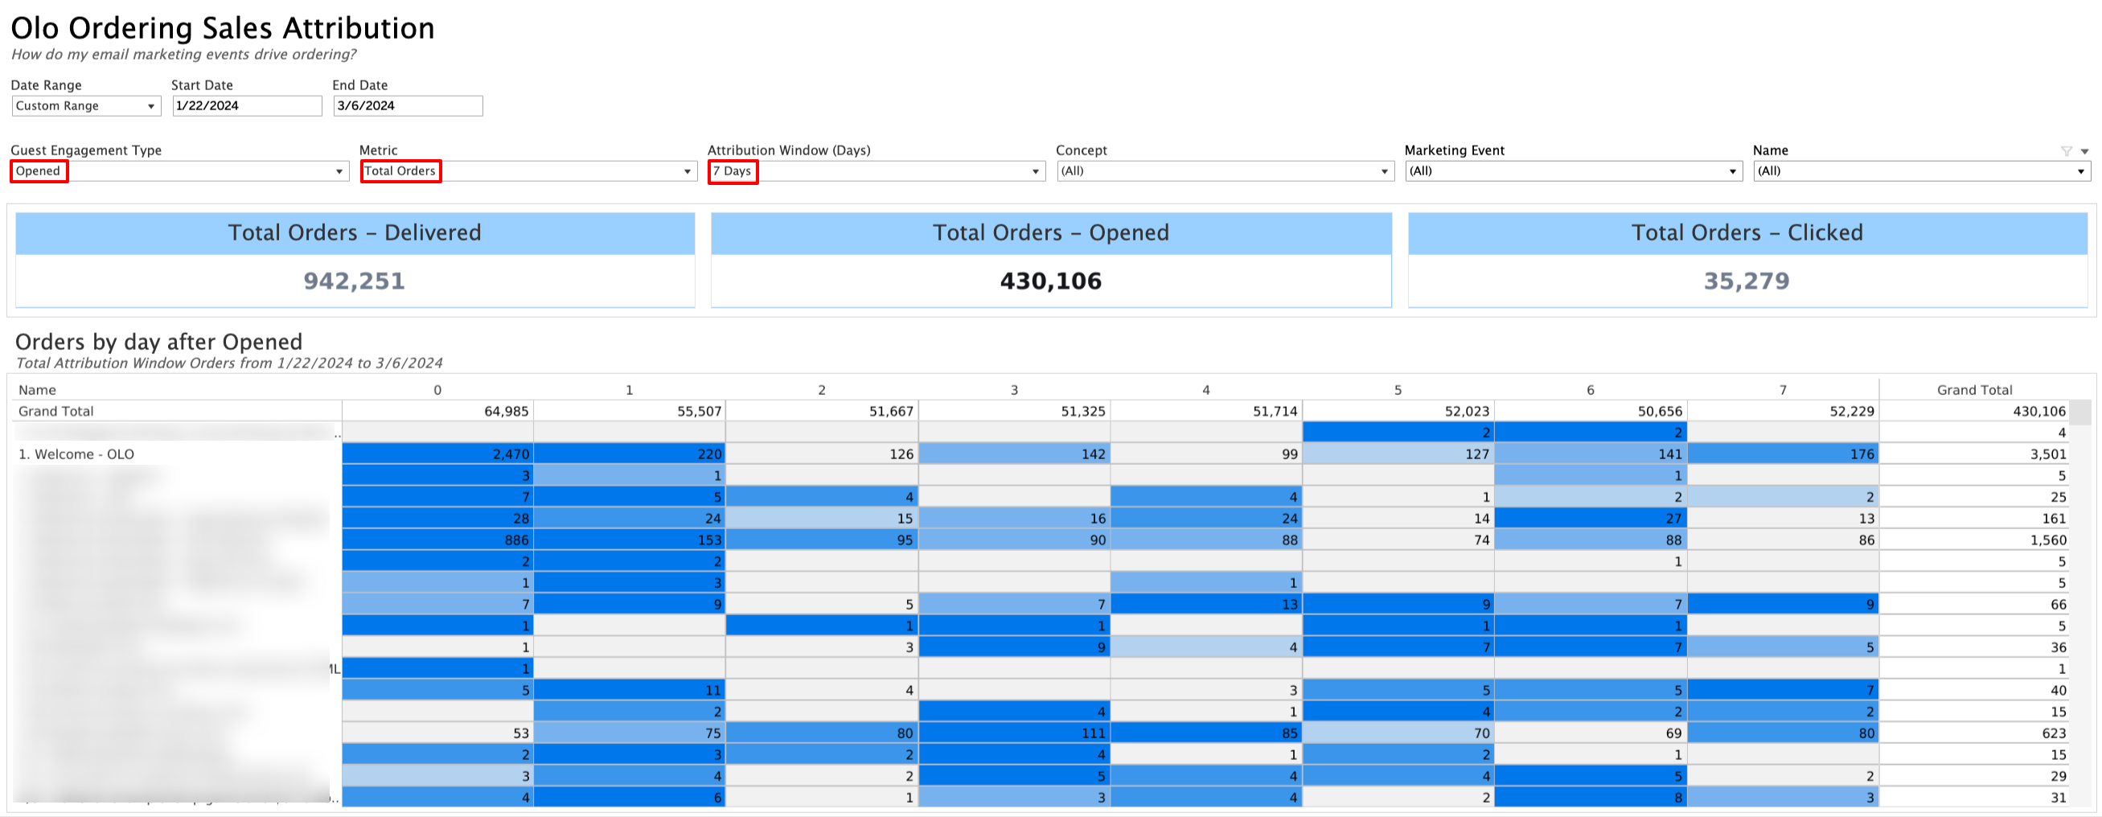Click the 51,714 grand total cell
Viewport: 2102px width, 817px height.
click(x=1206, y=412)
